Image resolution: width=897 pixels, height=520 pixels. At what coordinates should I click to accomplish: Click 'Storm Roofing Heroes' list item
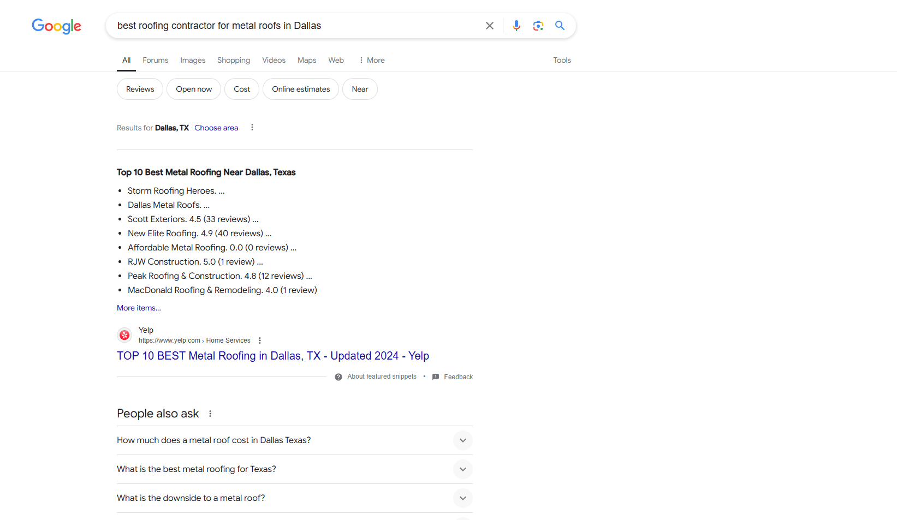pyautogui.click(x=176, y=190)
